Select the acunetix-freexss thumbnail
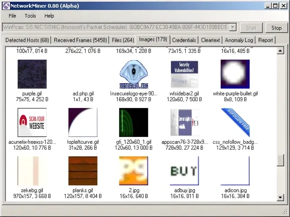This screenshot has width=290, height=217. pyautogui.click(x=32, y=123)
